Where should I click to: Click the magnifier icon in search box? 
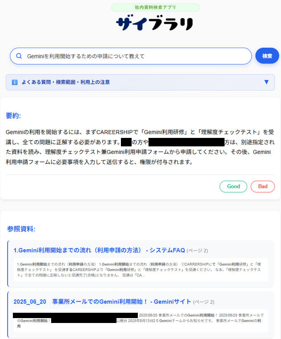(x=19, y=56)
